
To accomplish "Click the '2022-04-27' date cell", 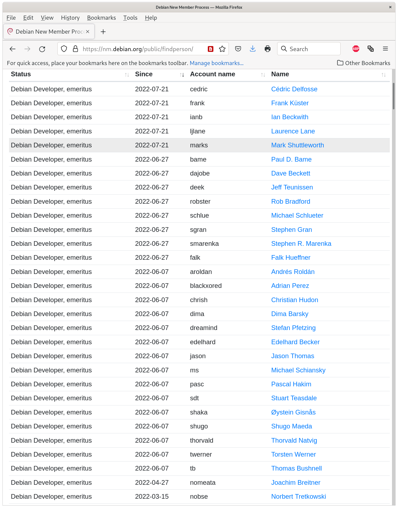I will pos(152,483).
